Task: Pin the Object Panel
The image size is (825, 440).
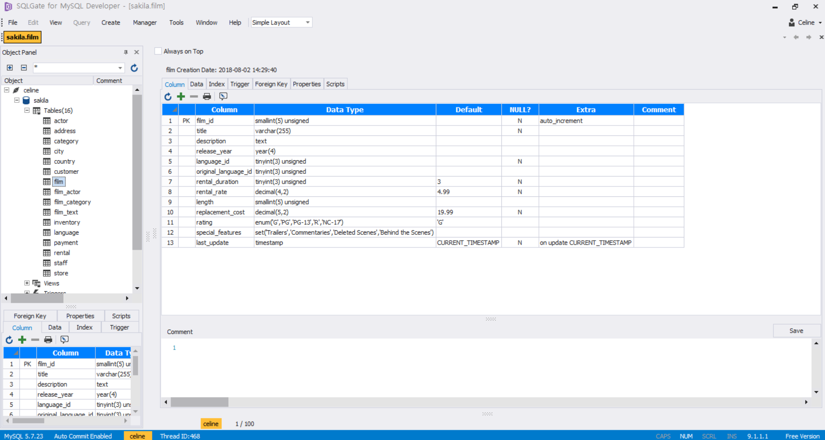Action: click(126, 52)
